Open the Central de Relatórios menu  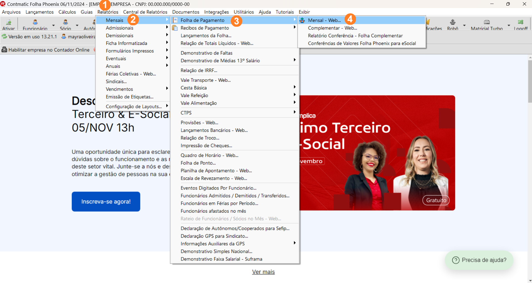(x=145, y=12)
